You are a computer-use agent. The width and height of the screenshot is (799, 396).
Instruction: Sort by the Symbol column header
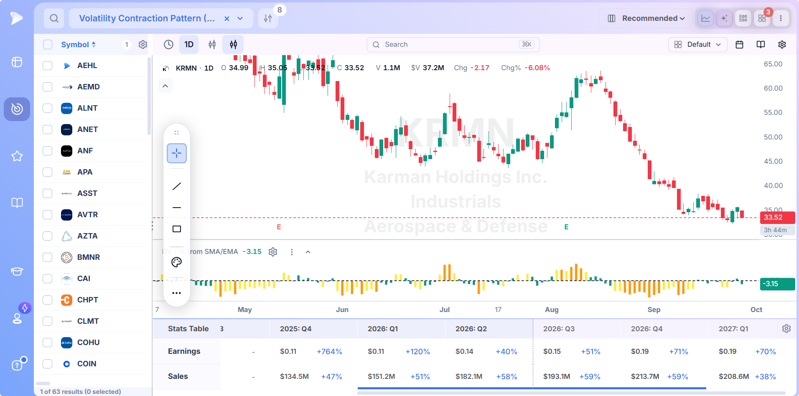[78, 45]
